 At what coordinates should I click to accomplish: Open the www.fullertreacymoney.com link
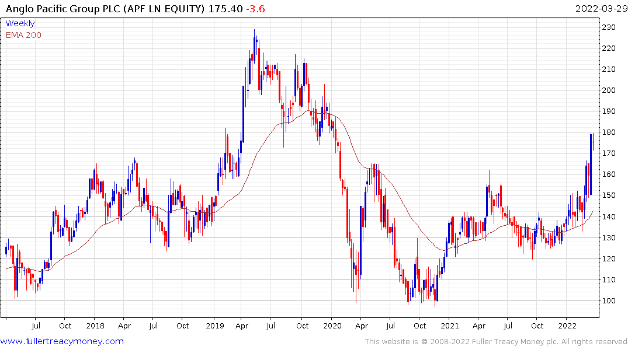pos(62,341)
